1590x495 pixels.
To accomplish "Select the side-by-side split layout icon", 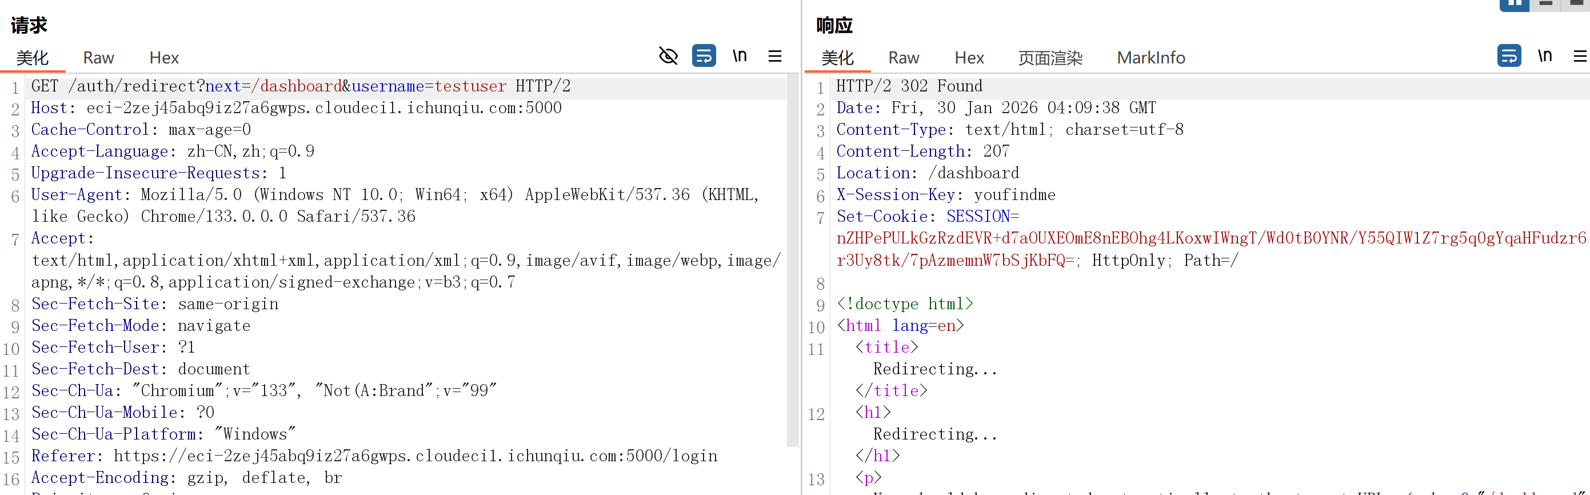I will pos(1514,5).
